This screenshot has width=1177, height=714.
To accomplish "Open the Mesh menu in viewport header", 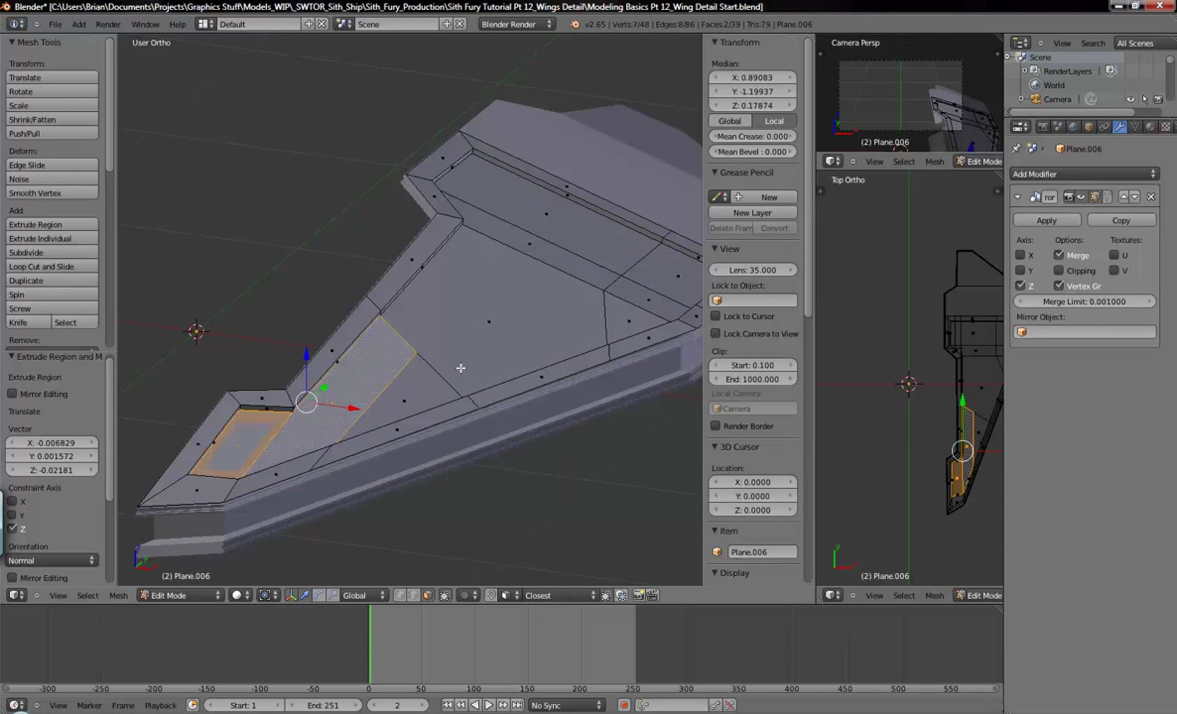I will click(x=118, y=595).
